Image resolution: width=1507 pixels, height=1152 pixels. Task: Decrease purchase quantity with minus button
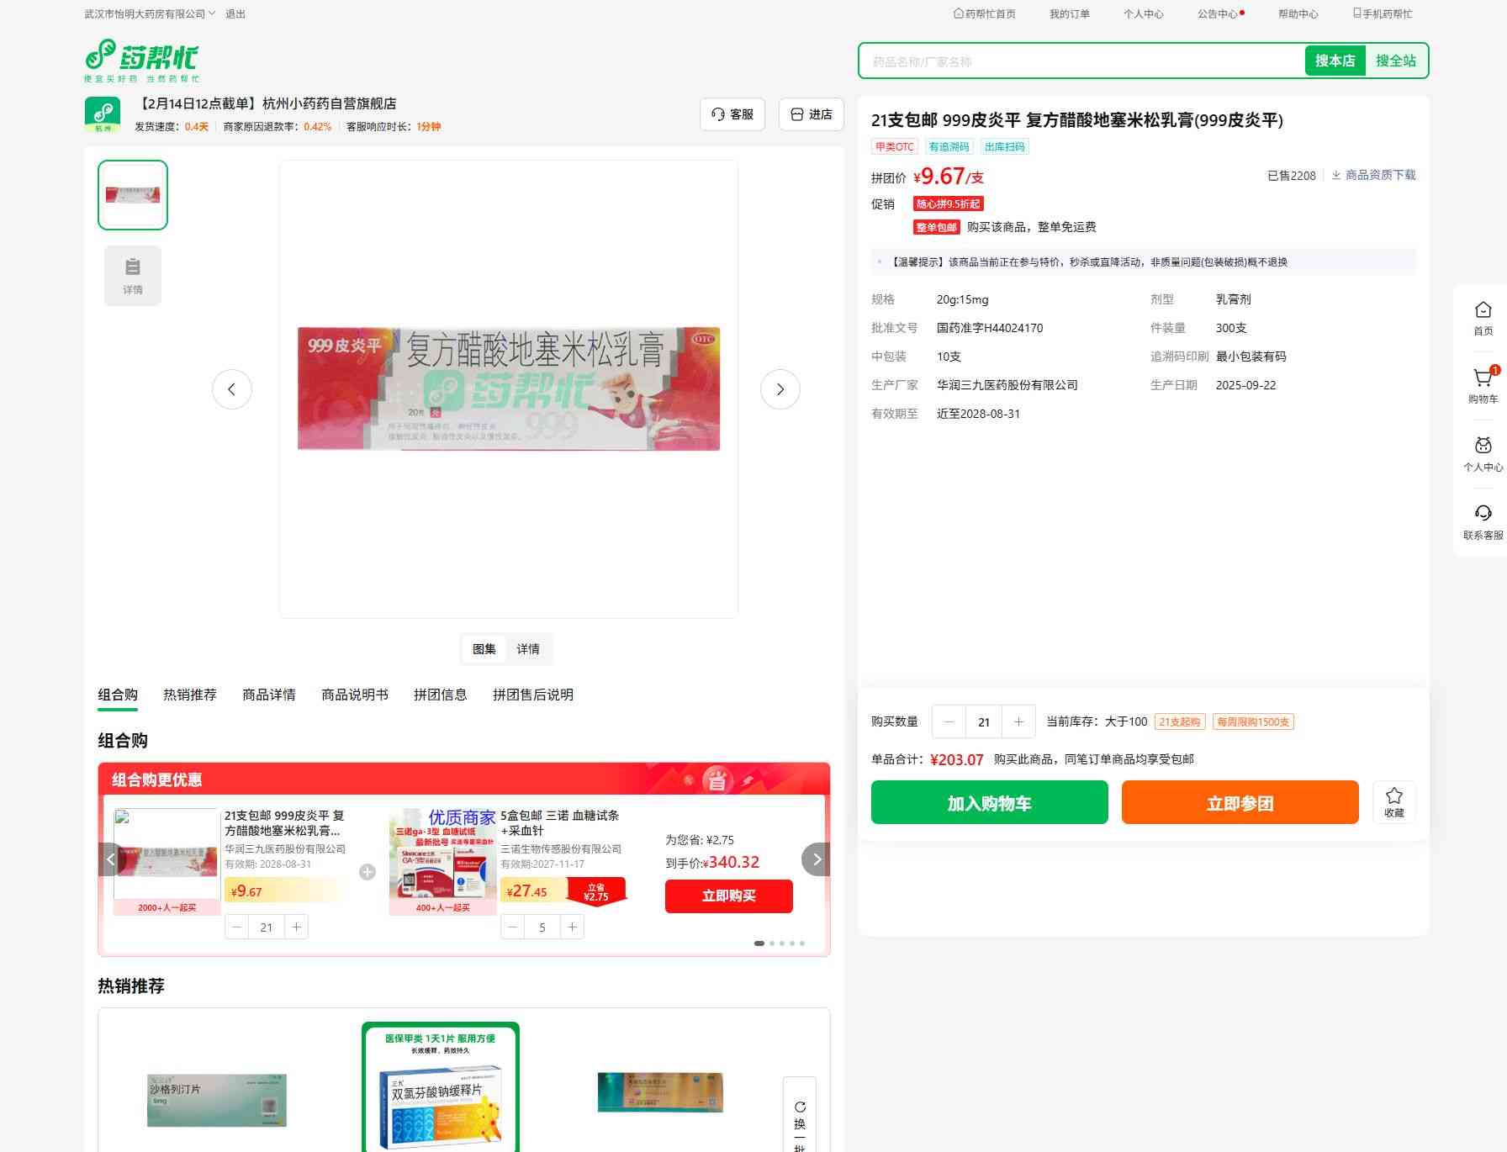[949, 721]
